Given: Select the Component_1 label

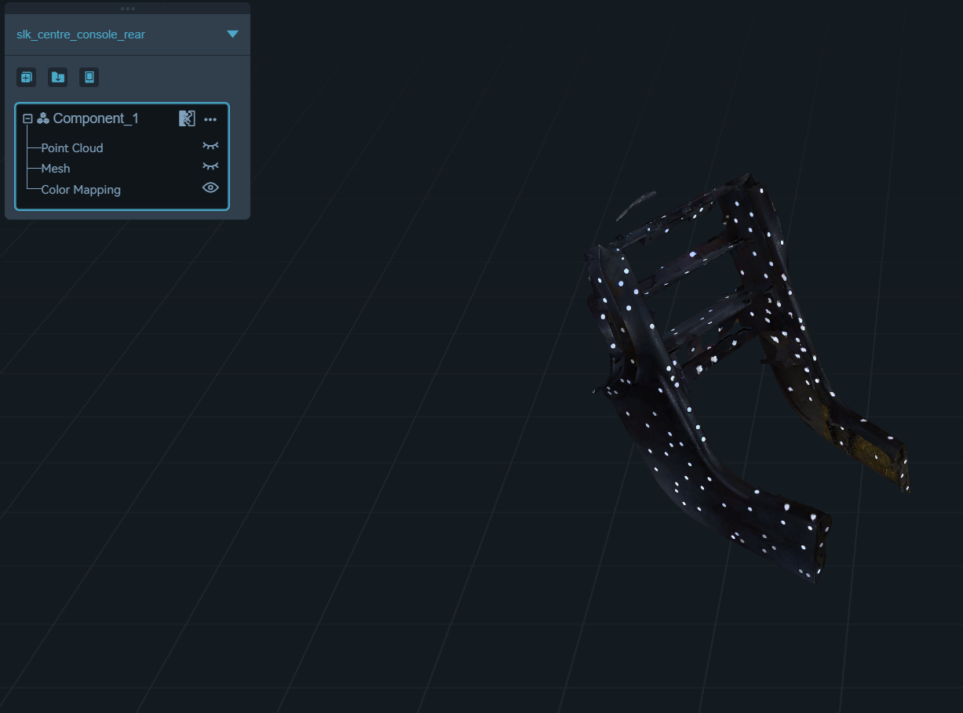Looking at the screenshot, I should [96, 118].
